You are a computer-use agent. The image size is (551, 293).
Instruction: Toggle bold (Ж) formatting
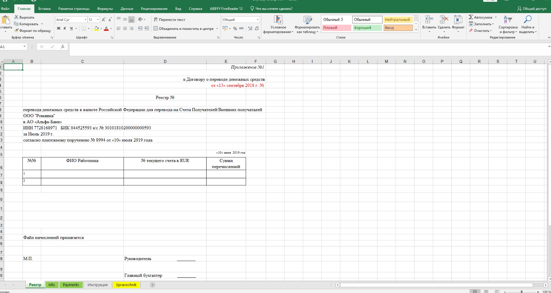tap(59, 29)
